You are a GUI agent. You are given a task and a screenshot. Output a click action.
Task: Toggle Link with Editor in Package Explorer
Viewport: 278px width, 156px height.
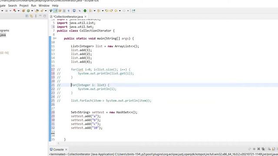[x=31, y=16]
